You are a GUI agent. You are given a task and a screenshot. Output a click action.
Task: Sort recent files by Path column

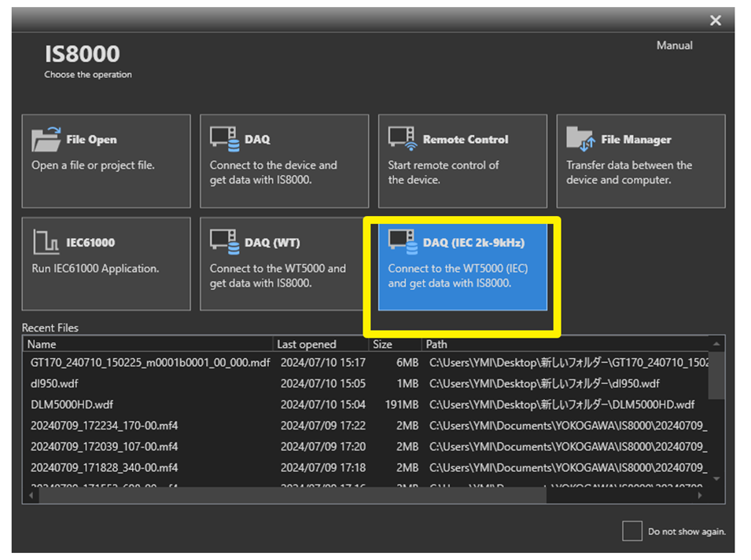coord(565,344)
